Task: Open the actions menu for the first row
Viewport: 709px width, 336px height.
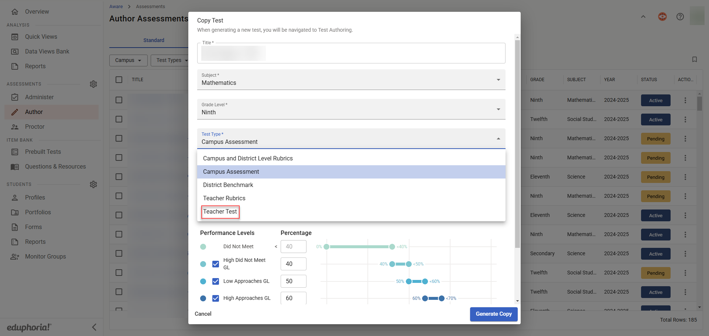Action: (685, 100)
